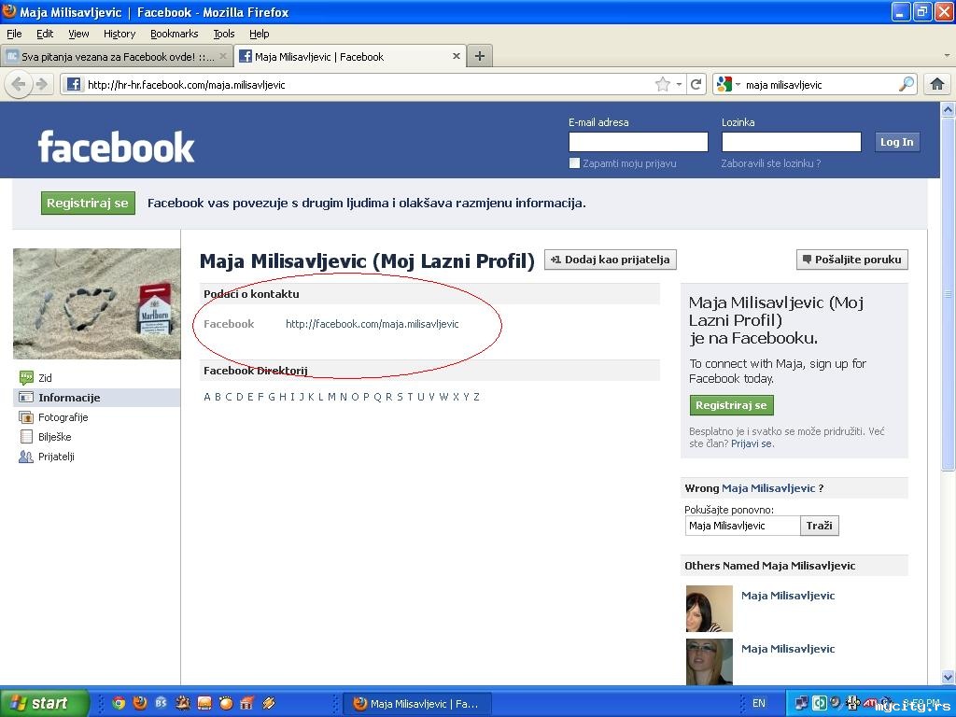Screen dimensions: 956x717
Task: Open a new tab with plus button
Action: click(x=480, y=57)
